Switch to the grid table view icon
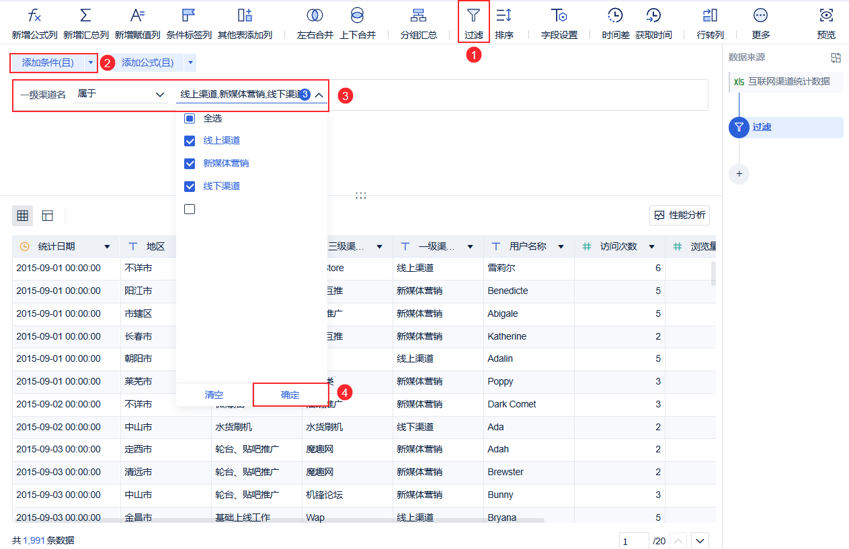 (x=23, y=215)
